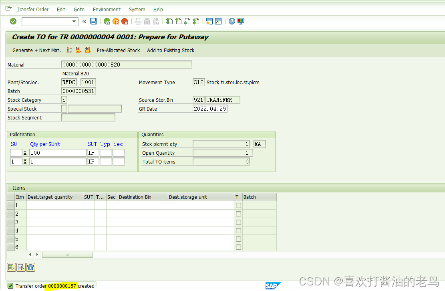
Task: Collapse the toolbar with the double-chevron arrow
Action: pos(85,21)
